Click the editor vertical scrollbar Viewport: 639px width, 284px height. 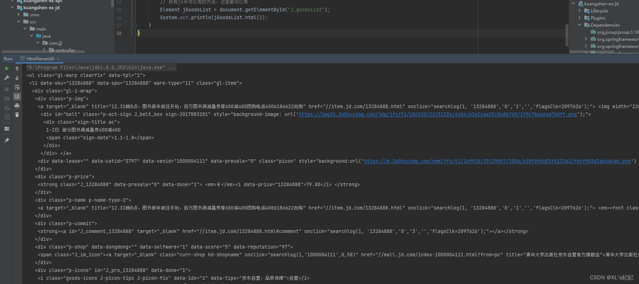tap(567, 35)
